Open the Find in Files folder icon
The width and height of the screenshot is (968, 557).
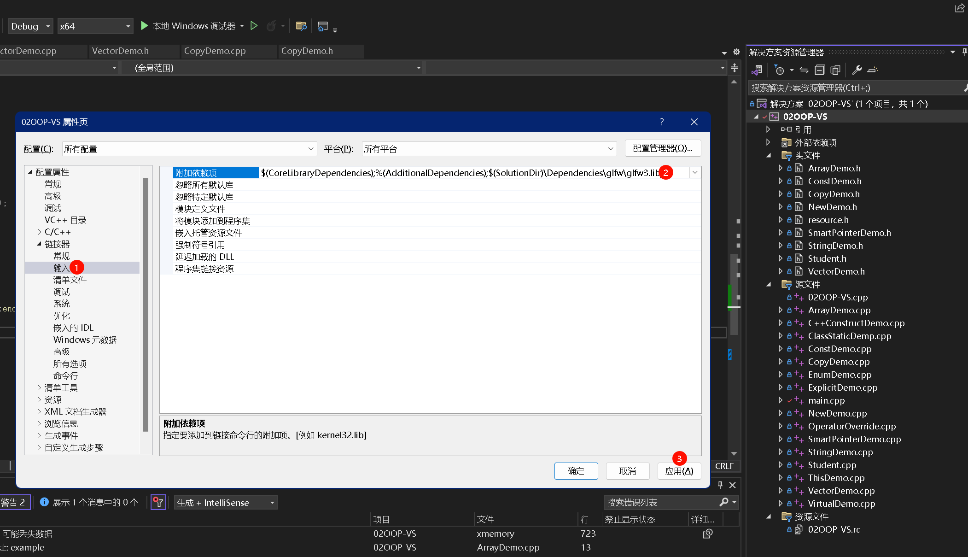[301, 26]
